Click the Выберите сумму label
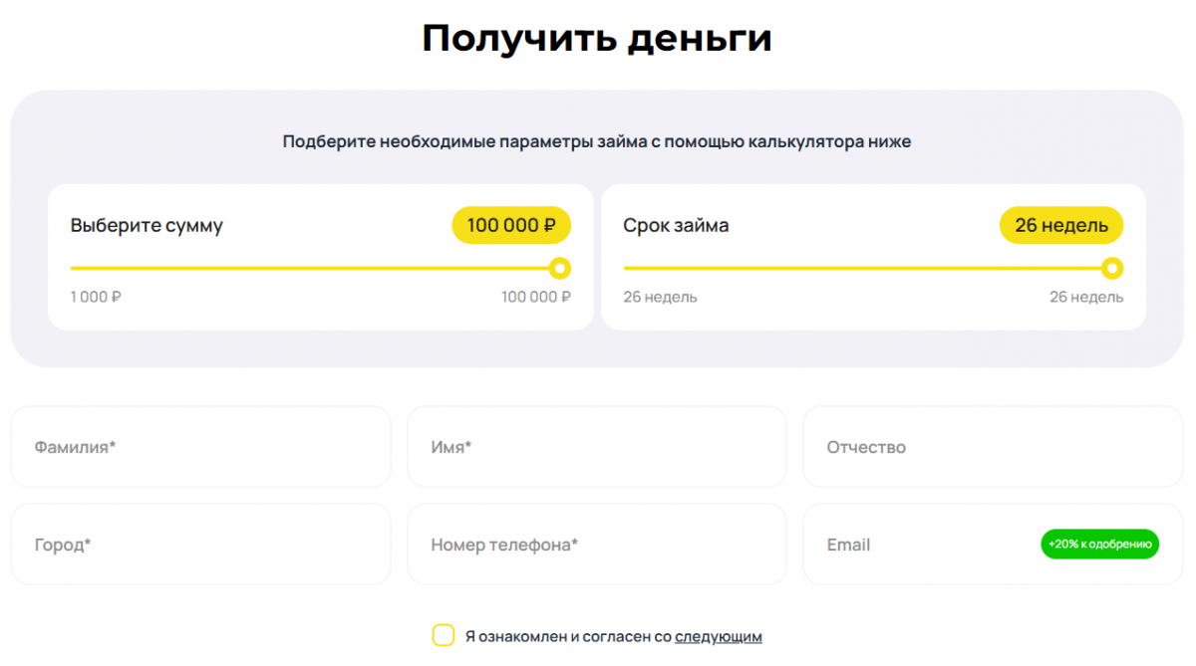The image size is (1196, 666). (x=147, y=226)
